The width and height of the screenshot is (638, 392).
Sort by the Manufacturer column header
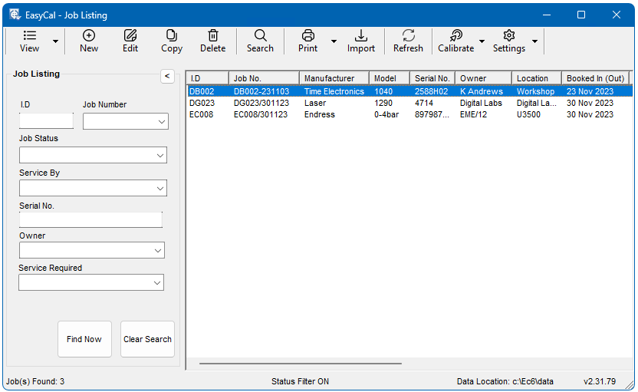point(334,78)
